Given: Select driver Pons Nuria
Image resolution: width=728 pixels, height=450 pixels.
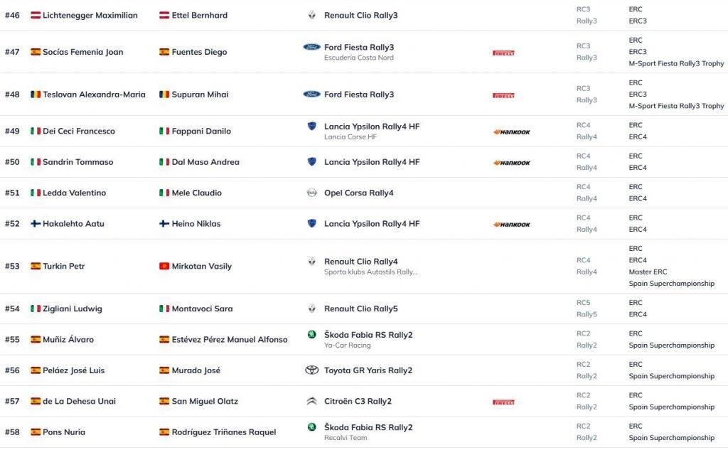Looking at the screenshot, I should (63, 432).
